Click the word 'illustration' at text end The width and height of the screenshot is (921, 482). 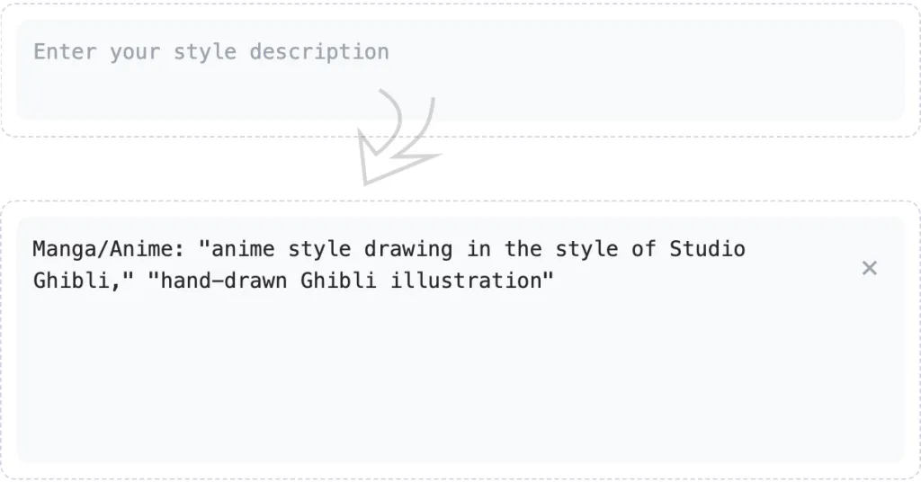coord(467,281)
